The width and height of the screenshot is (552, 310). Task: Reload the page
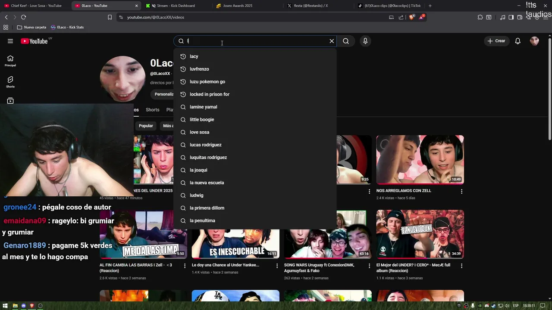point(23,17)
